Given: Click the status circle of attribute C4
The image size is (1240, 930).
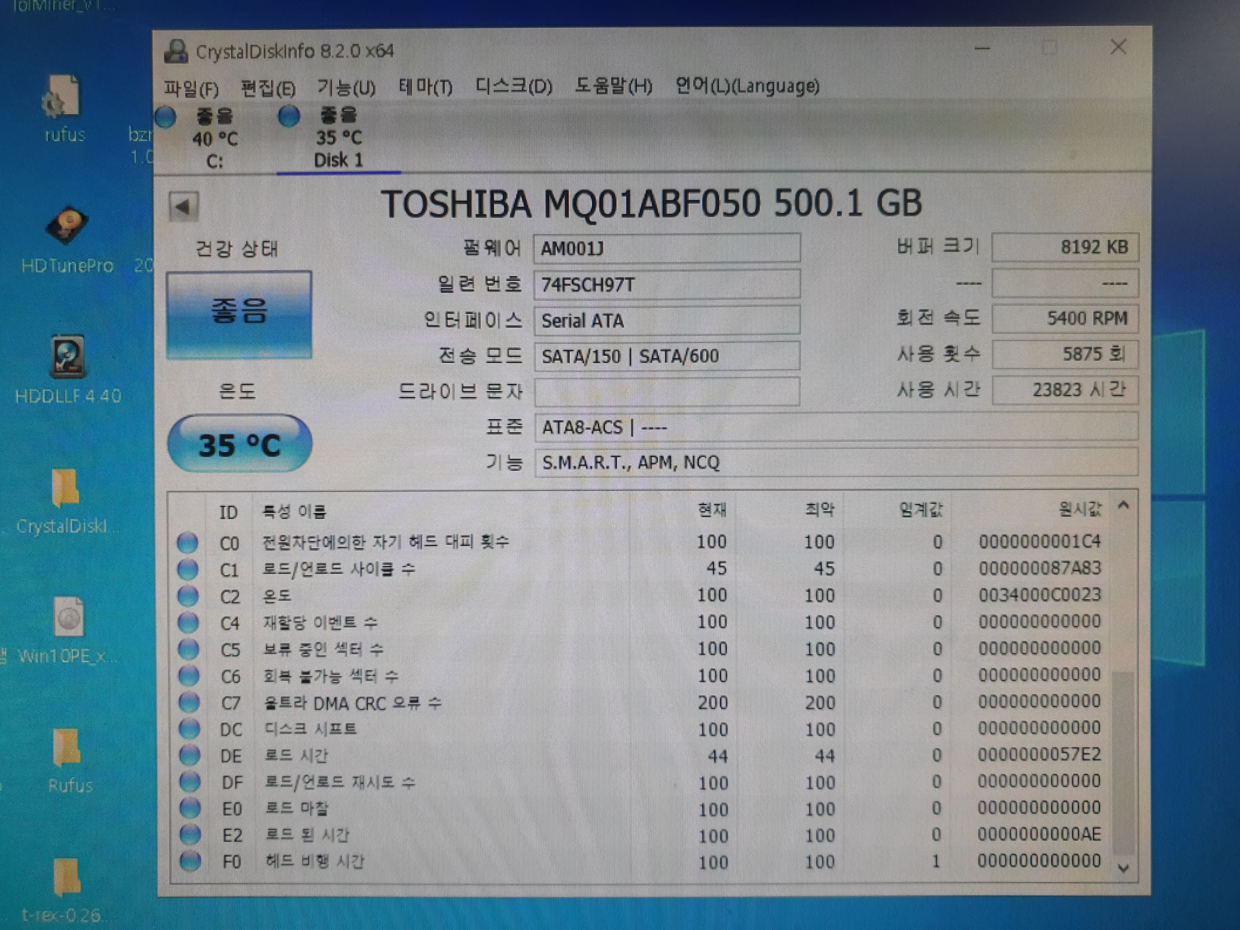Looking at the screenshot, I should coord(188,623).
